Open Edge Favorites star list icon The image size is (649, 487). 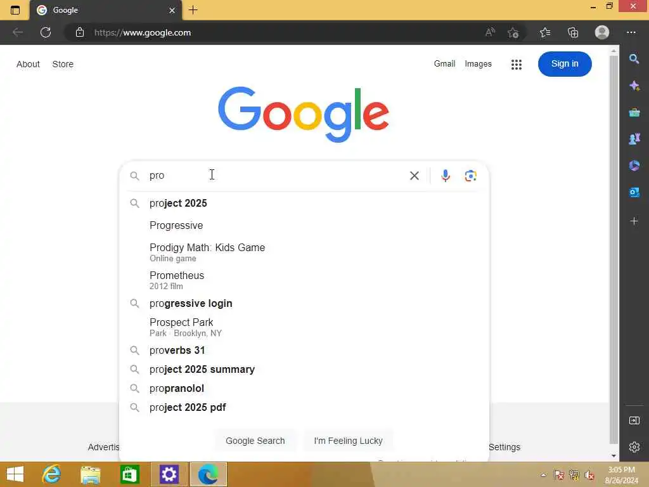pos(545,32)
